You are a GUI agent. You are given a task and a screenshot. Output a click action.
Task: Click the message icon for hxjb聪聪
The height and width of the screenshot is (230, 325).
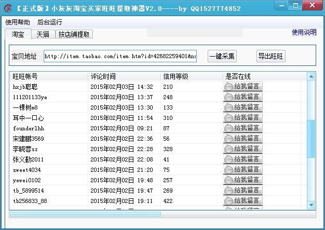(242, 87)
